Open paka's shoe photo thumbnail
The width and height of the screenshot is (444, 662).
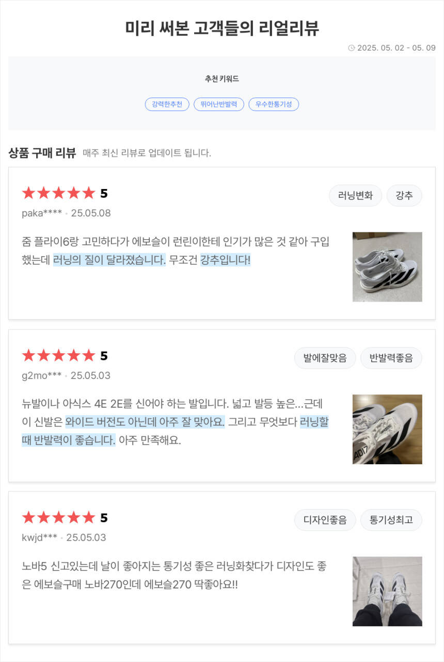pos(387,267)
